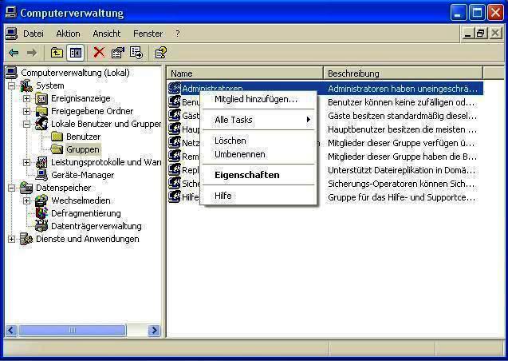
Task: Open the Aktion menu
Action: coord(68,34)
